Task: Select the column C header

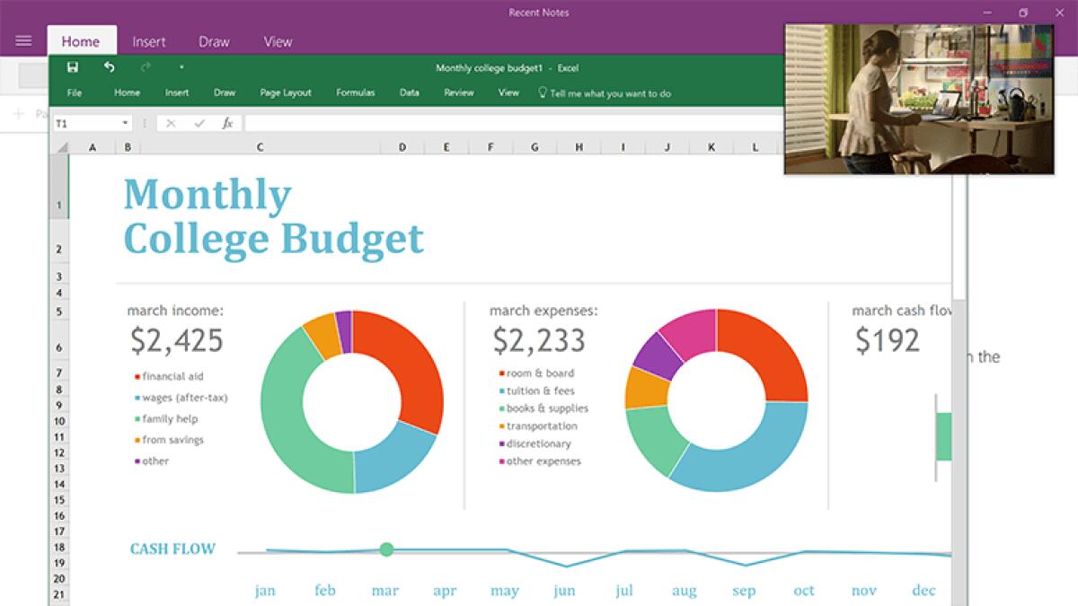Action: click(261, 147)
